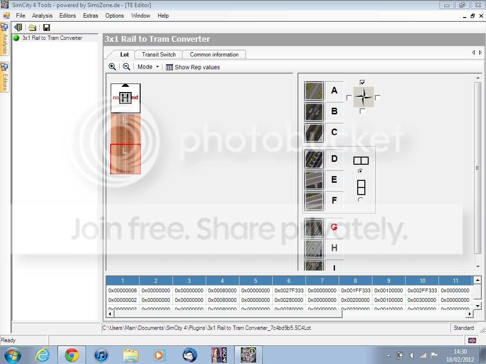This screenshot has height=364, width=486.
Task: Select network tile thumbnail F
Action: [314, 201]
